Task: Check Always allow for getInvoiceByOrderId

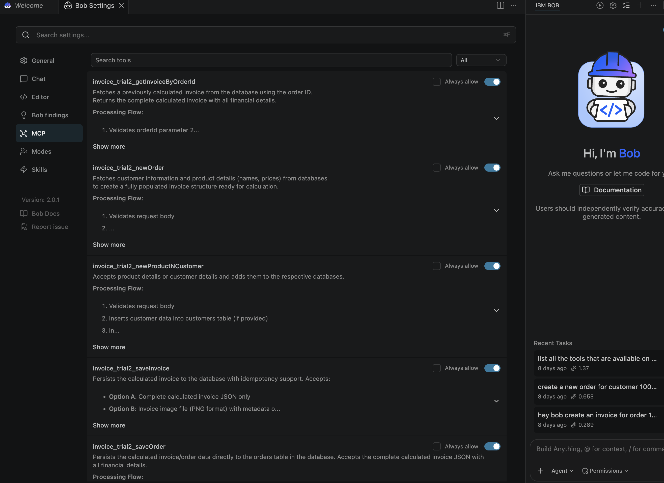Action: point(436,82)
